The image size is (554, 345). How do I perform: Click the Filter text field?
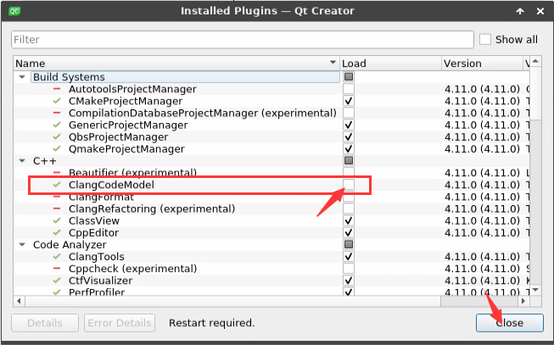242,40
